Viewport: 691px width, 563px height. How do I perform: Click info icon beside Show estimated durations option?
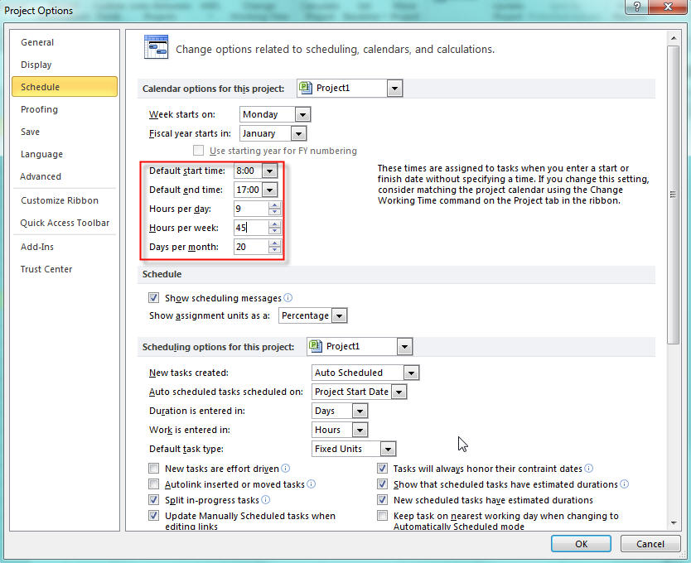pos(625,484)
